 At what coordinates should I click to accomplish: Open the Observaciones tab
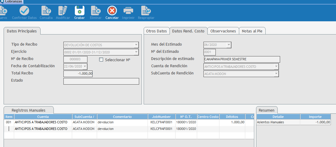[223, 31]
